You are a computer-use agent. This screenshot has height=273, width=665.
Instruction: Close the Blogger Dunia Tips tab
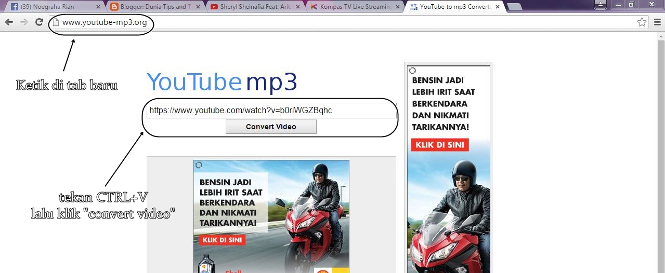[198, 7]
